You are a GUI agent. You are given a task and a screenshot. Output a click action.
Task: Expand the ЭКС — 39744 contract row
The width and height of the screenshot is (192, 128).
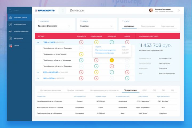38,78
